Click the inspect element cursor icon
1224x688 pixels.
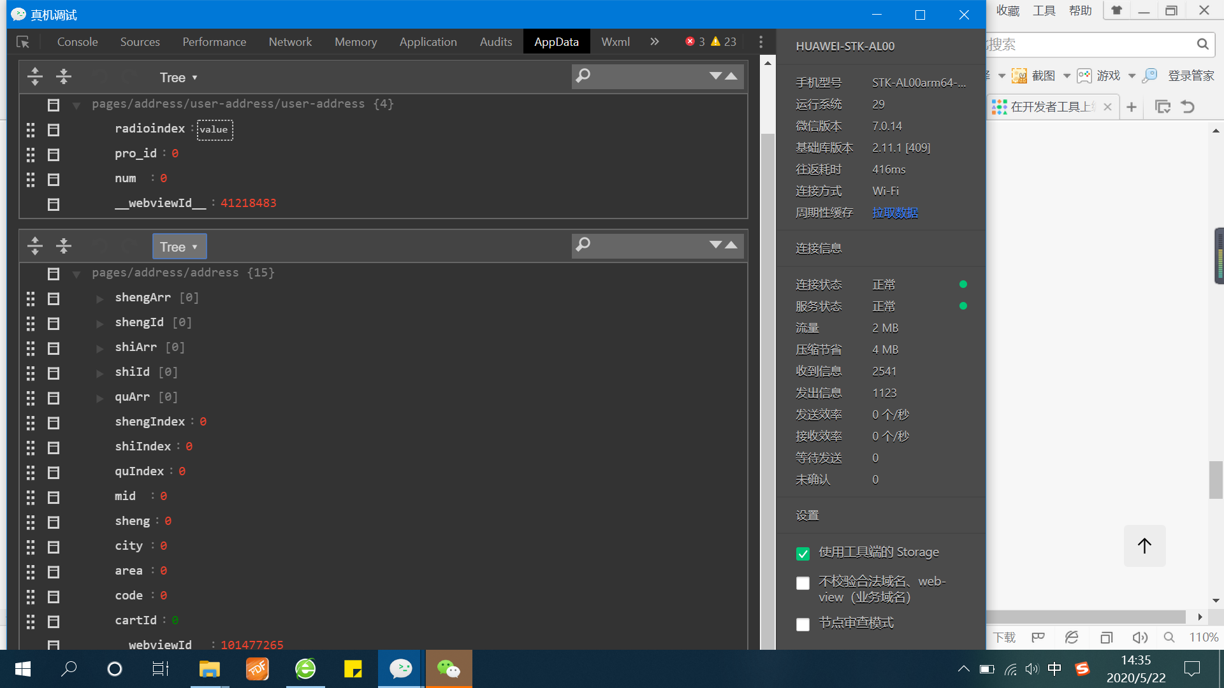23,42
